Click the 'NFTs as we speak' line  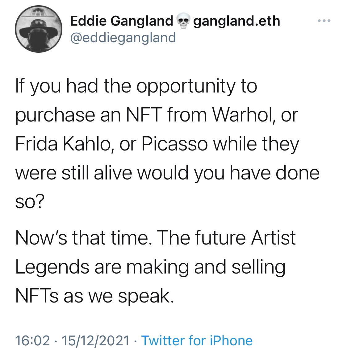[95, 296]
